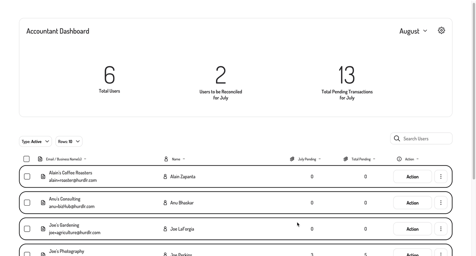Click the money icon beside July Pending header
Screen dimensions: 476x256
pyautogui.click(x=292, y=159)
